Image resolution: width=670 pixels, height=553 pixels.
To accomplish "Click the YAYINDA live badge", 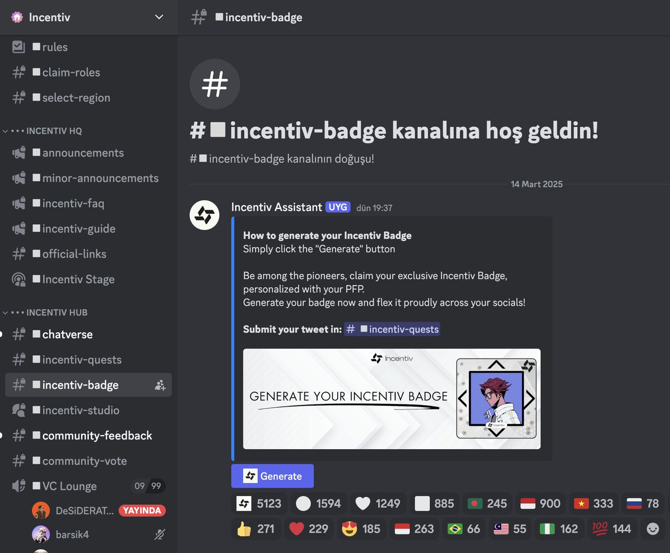I will click(142, 511).
